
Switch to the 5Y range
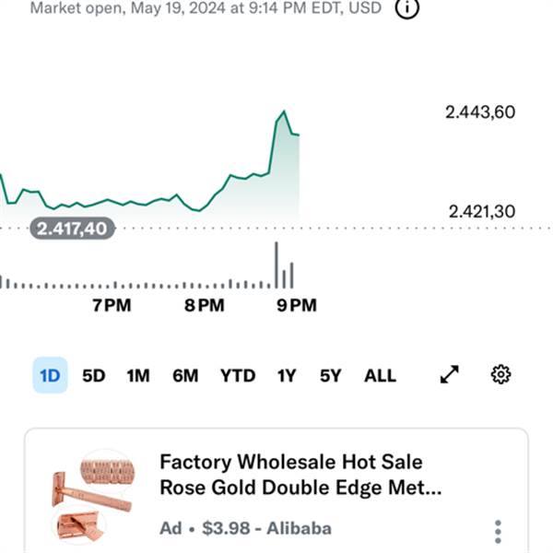(330, 375)
